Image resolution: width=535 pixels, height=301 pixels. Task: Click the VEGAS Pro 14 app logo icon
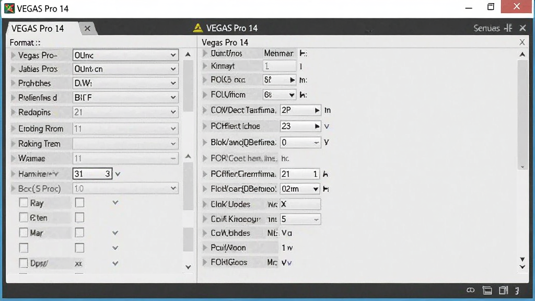(x=9, y=8)
